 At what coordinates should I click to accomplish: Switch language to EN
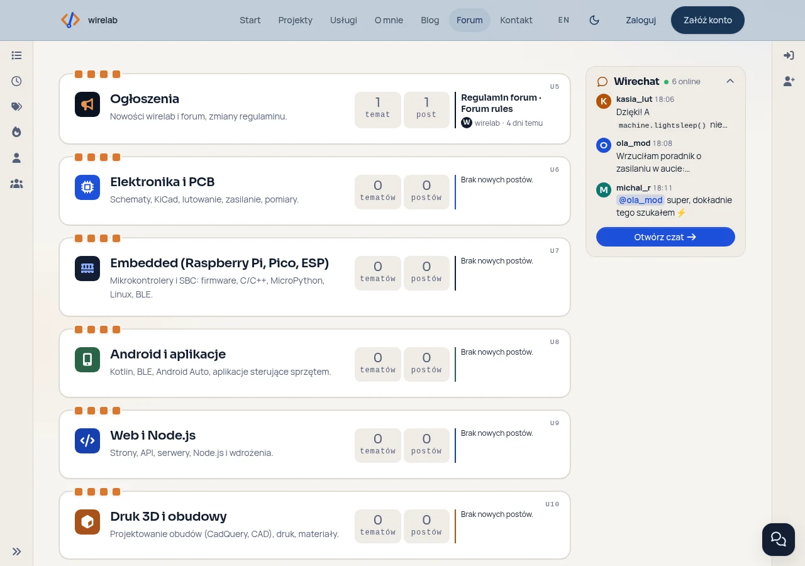(563, 20)
